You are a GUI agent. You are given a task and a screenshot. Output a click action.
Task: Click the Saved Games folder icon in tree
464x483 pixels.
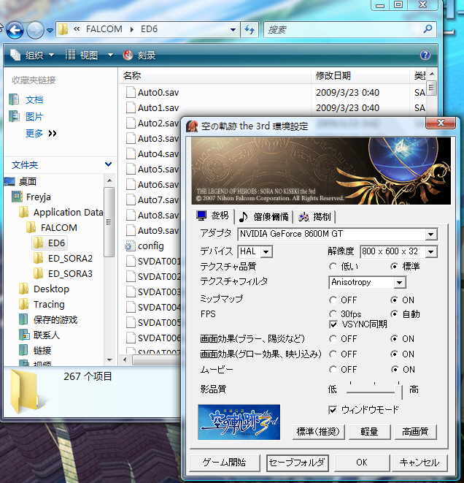23,319
